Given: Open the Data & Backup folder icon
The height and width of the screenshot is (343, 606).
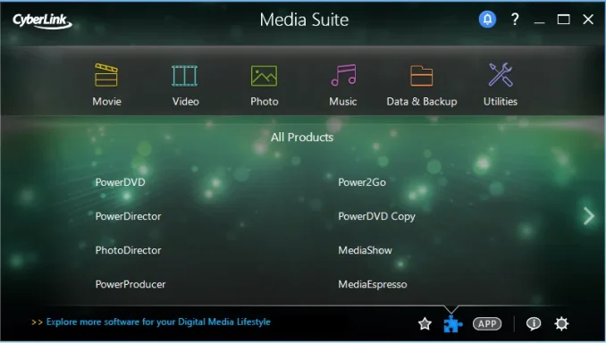Looking at the screenshot, I should [x=422, y=76].
